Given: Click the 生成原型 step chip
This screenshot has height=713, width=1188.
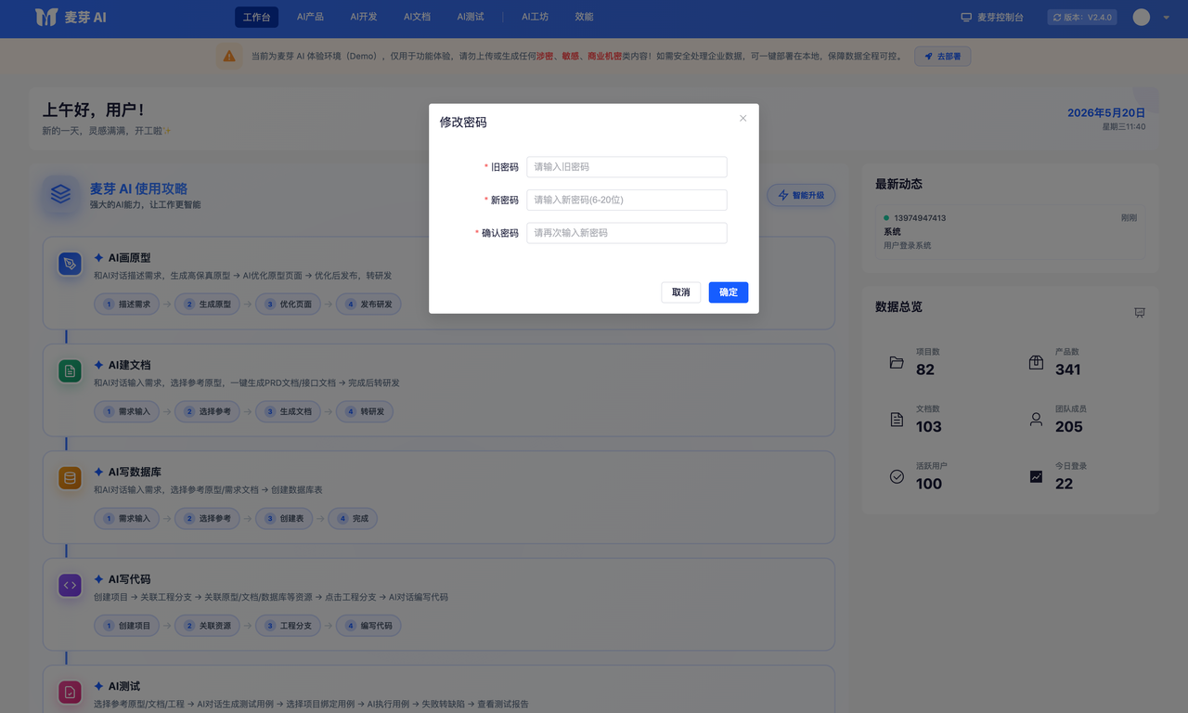Looking at the screenshot, I should click(x=208, y=305).
